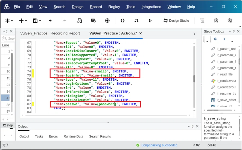Viewport: 242px width, 150px height.
Task: Open Recording Options icon in toolbar
Action: point(93,20)
